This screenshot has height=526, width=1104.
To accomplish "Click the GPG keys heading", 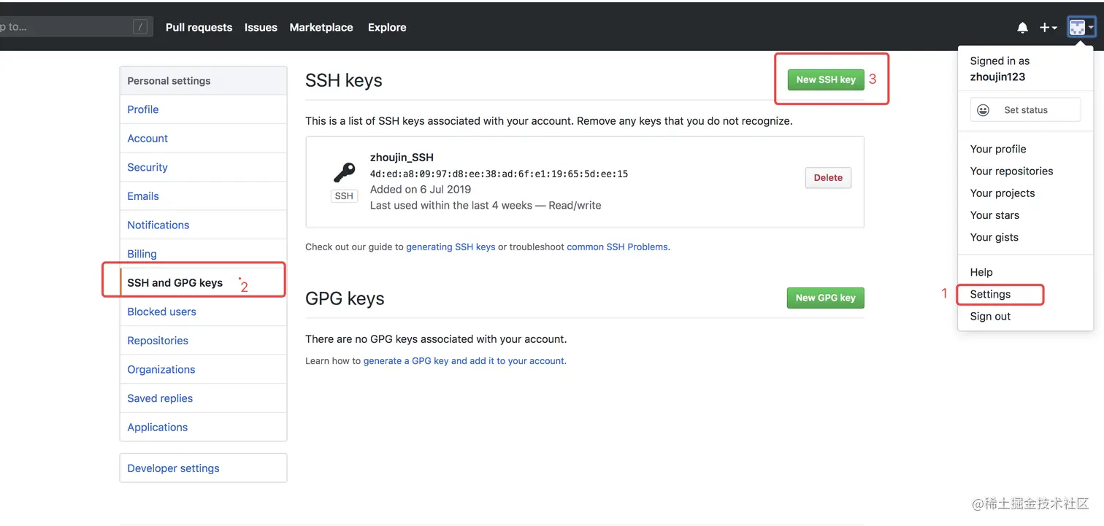I will tap(345, 298).
